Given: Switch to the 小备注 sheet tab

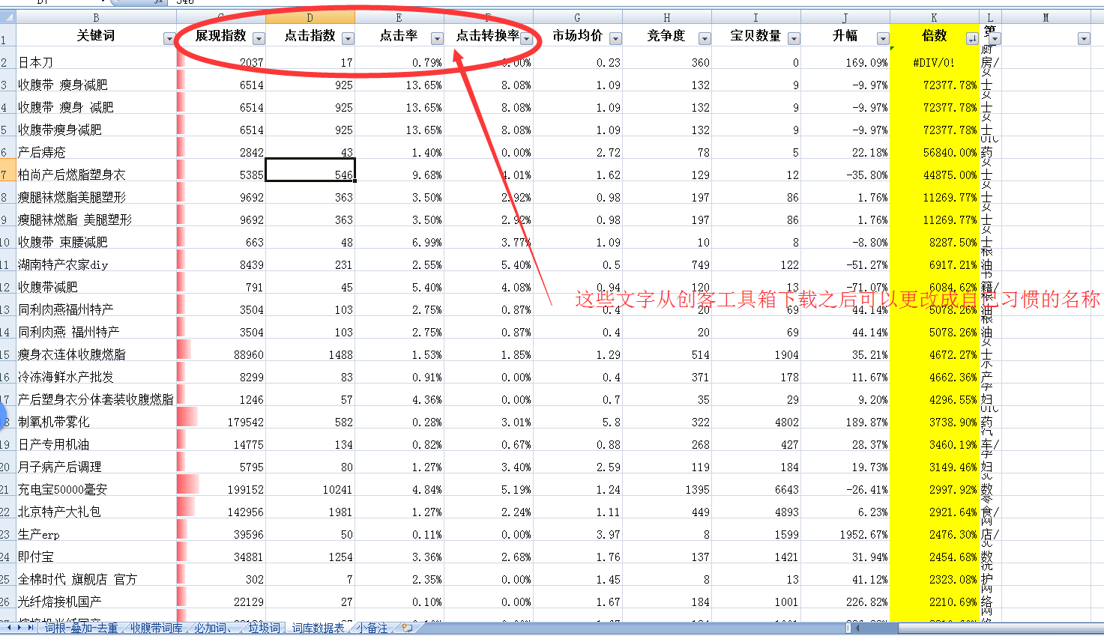Looking at the screenshot, I should [x=372, y=629].
